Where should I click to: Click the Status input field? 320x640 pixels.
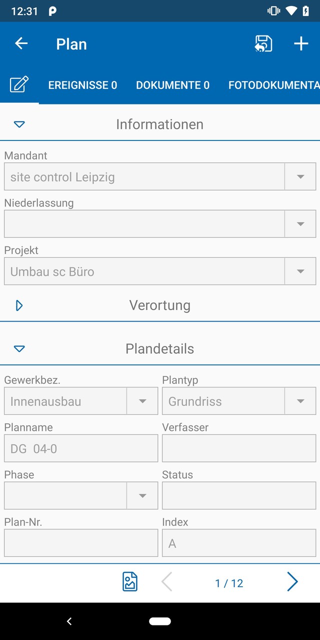238,495
